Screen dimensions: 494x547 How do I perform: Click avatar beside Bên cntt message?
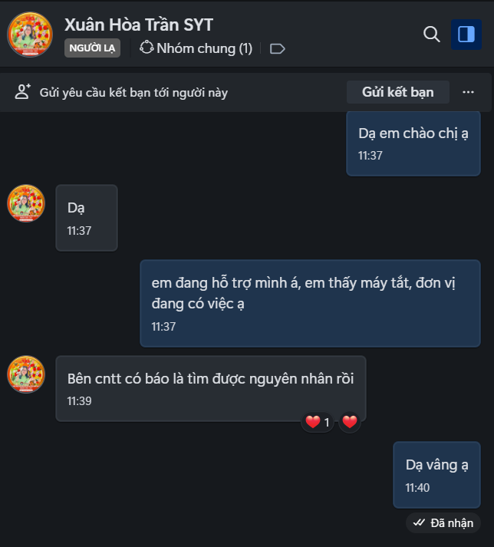[26, 374]
